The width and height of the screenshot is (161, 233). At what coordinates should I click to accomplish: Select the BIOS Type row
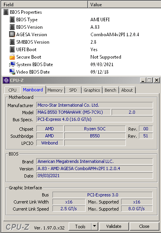(x=81, y=19)
